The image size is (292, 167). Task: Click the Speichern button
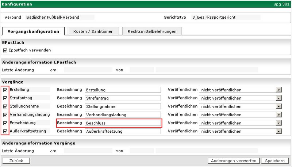pos(274,161)
